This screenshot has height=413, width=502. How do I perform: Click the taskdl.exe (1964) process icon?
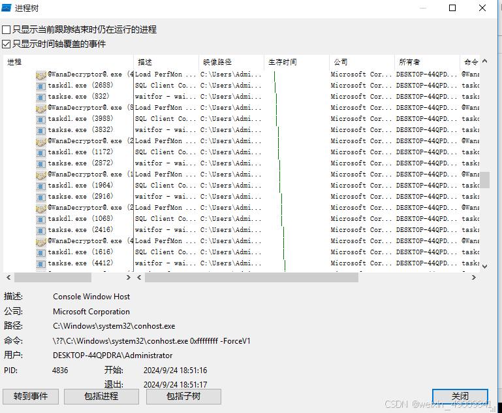40,186
